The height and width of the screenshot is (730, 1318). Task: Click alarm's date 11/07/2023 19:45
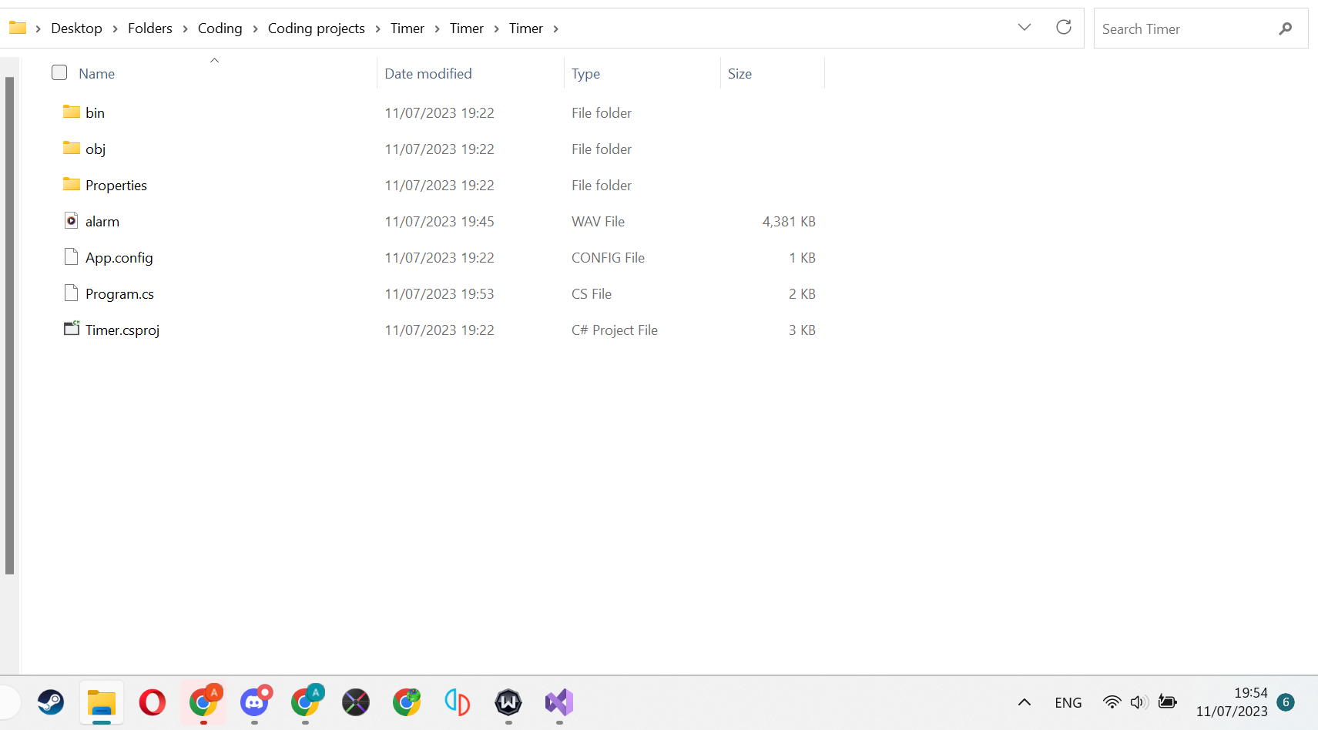(439, 222)
